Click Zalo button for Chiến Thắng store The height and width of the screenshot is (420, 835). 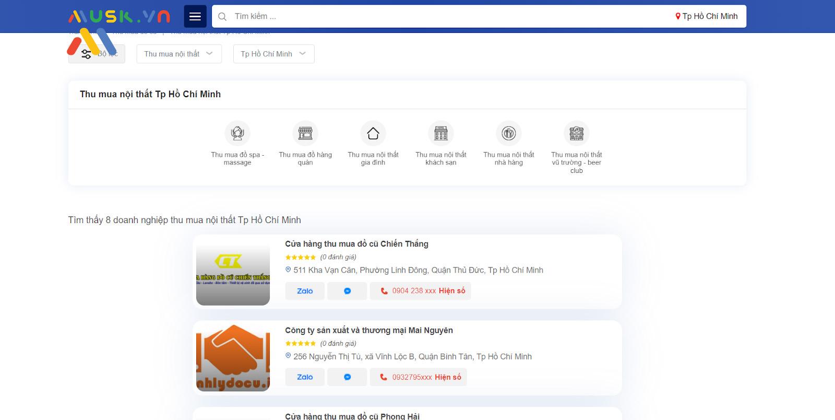pos(305,291)
